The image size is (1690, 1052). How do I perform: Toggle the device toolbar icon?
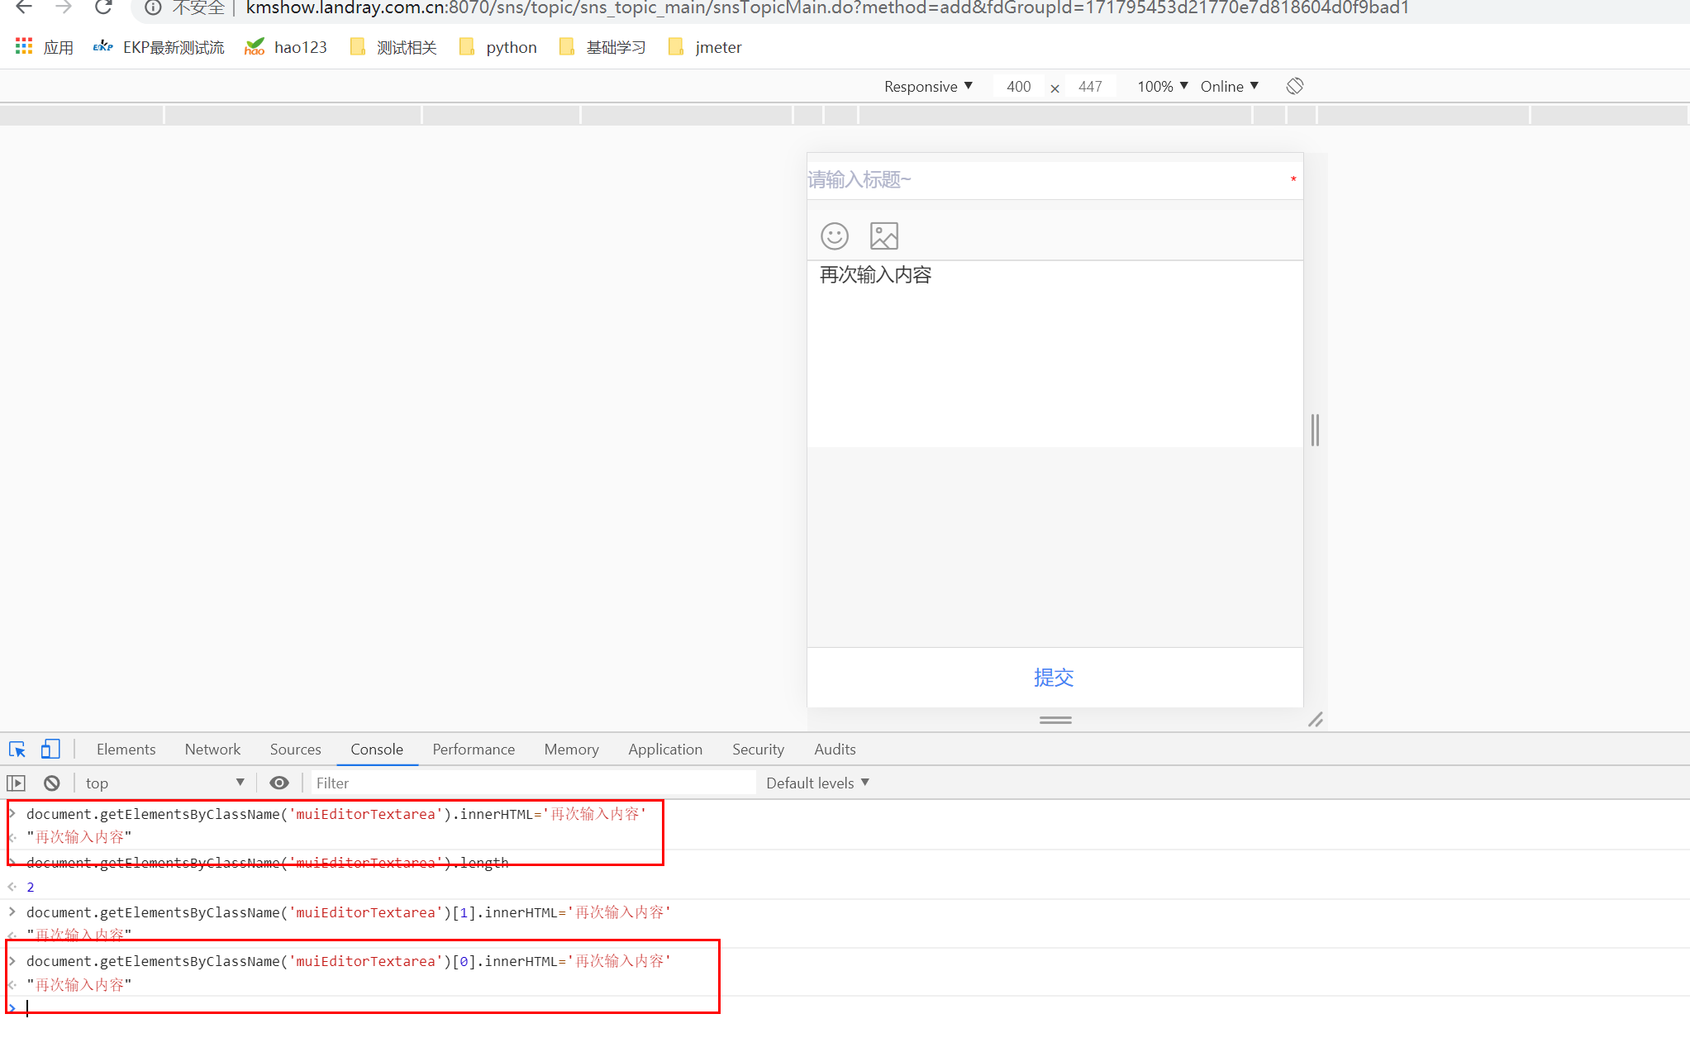tap(50, 750)
